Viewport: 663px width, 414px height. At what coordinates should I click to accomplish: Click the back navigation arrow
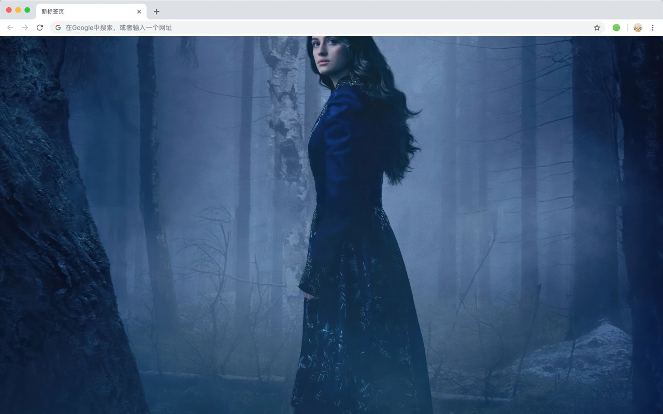point(10,27)
